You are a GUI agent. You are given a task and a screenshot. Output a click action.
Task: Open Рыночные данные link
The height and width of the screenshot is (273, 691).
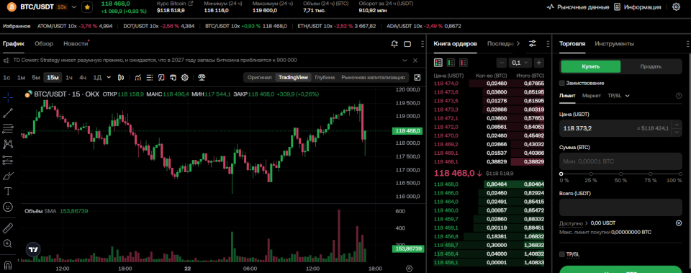tap(578, 7)
